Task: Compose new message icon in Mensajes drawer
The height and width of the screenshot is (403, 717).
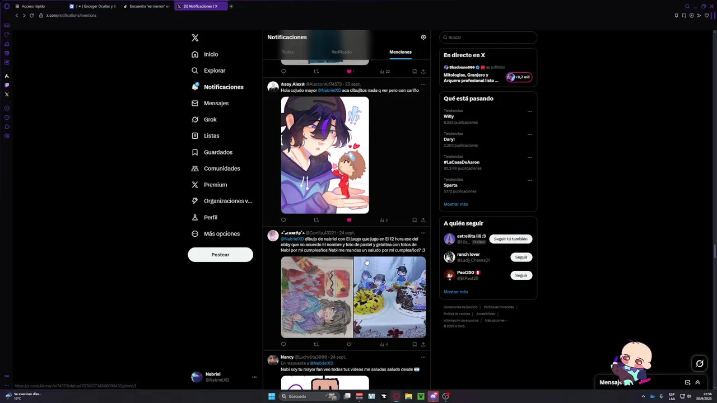Action: [x=687, y=382]
